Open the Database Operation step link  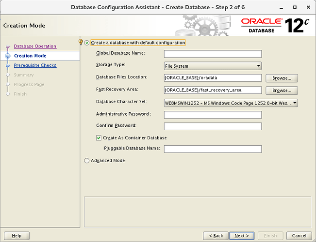pyautogui.click(x=35, y=46)
